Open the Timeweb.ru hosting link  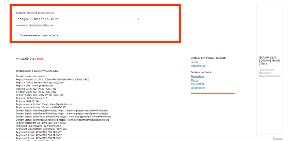click(197, 76)
